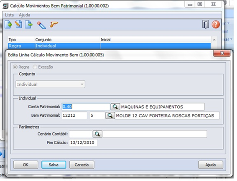Click the add new line icon
Screen dimensions: 237x181
coord(8,24)
